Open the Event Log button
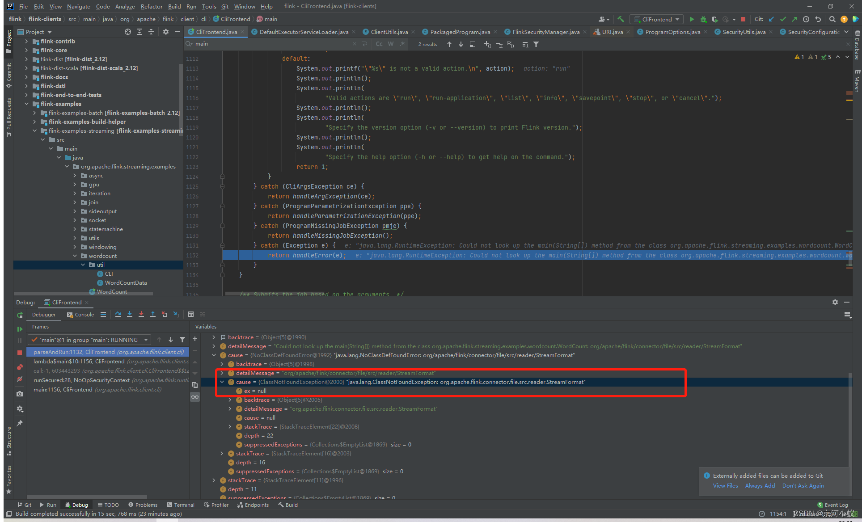Image resolution: width=862 pixels, height=522 pixels. (832, 505)
